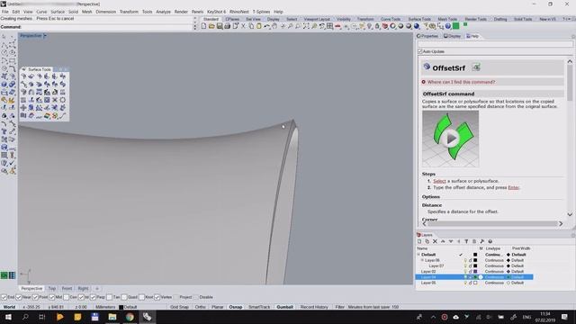Click the green square icon in the toolbar
Image resolution: width=576 pixels, height=324 pixels.
pos(456,26)
